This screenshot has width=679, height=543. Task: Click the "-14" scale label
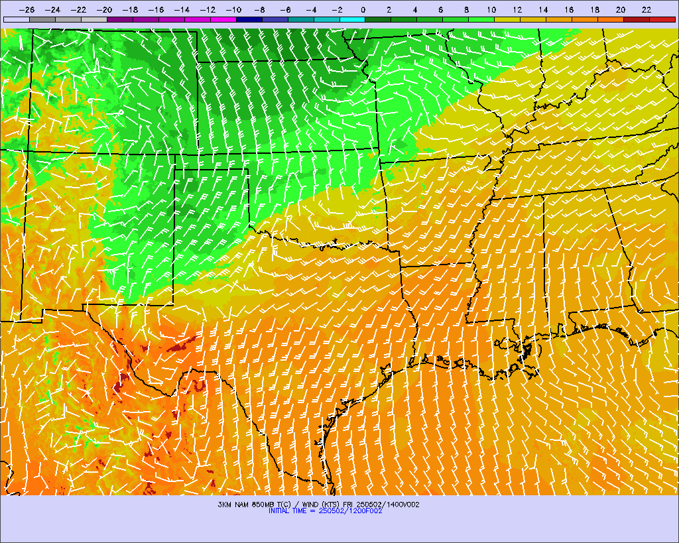coord(182,9)
